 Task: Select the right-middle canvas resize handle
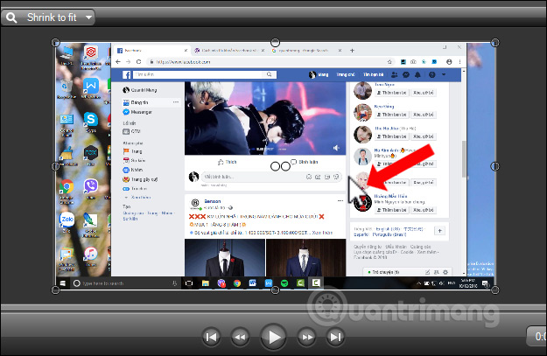point(495,166)
